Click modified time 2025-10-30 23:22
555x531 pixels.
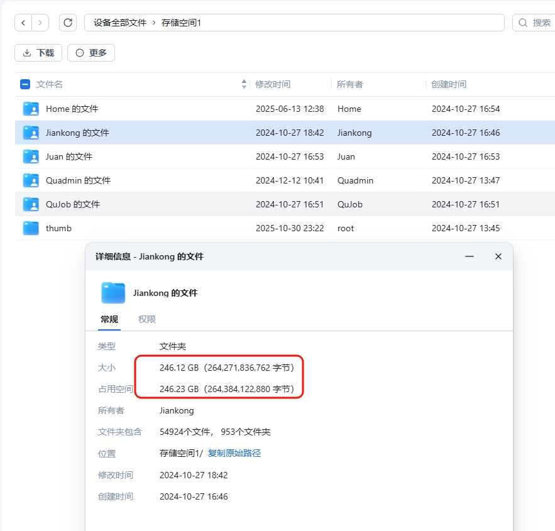coord(290,228)
